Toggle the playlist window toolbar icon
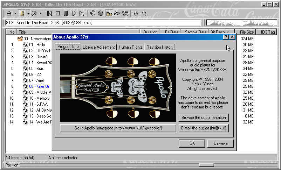This screenshot has height=170, width=281. (22, 13)
